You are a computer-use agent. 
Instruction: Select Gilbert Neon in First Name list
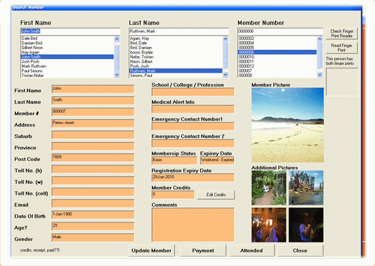67,48
